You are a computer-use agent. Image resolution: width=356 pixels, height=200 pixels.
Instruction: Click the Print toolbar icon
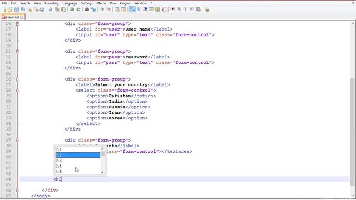click(x=42, y=9)
